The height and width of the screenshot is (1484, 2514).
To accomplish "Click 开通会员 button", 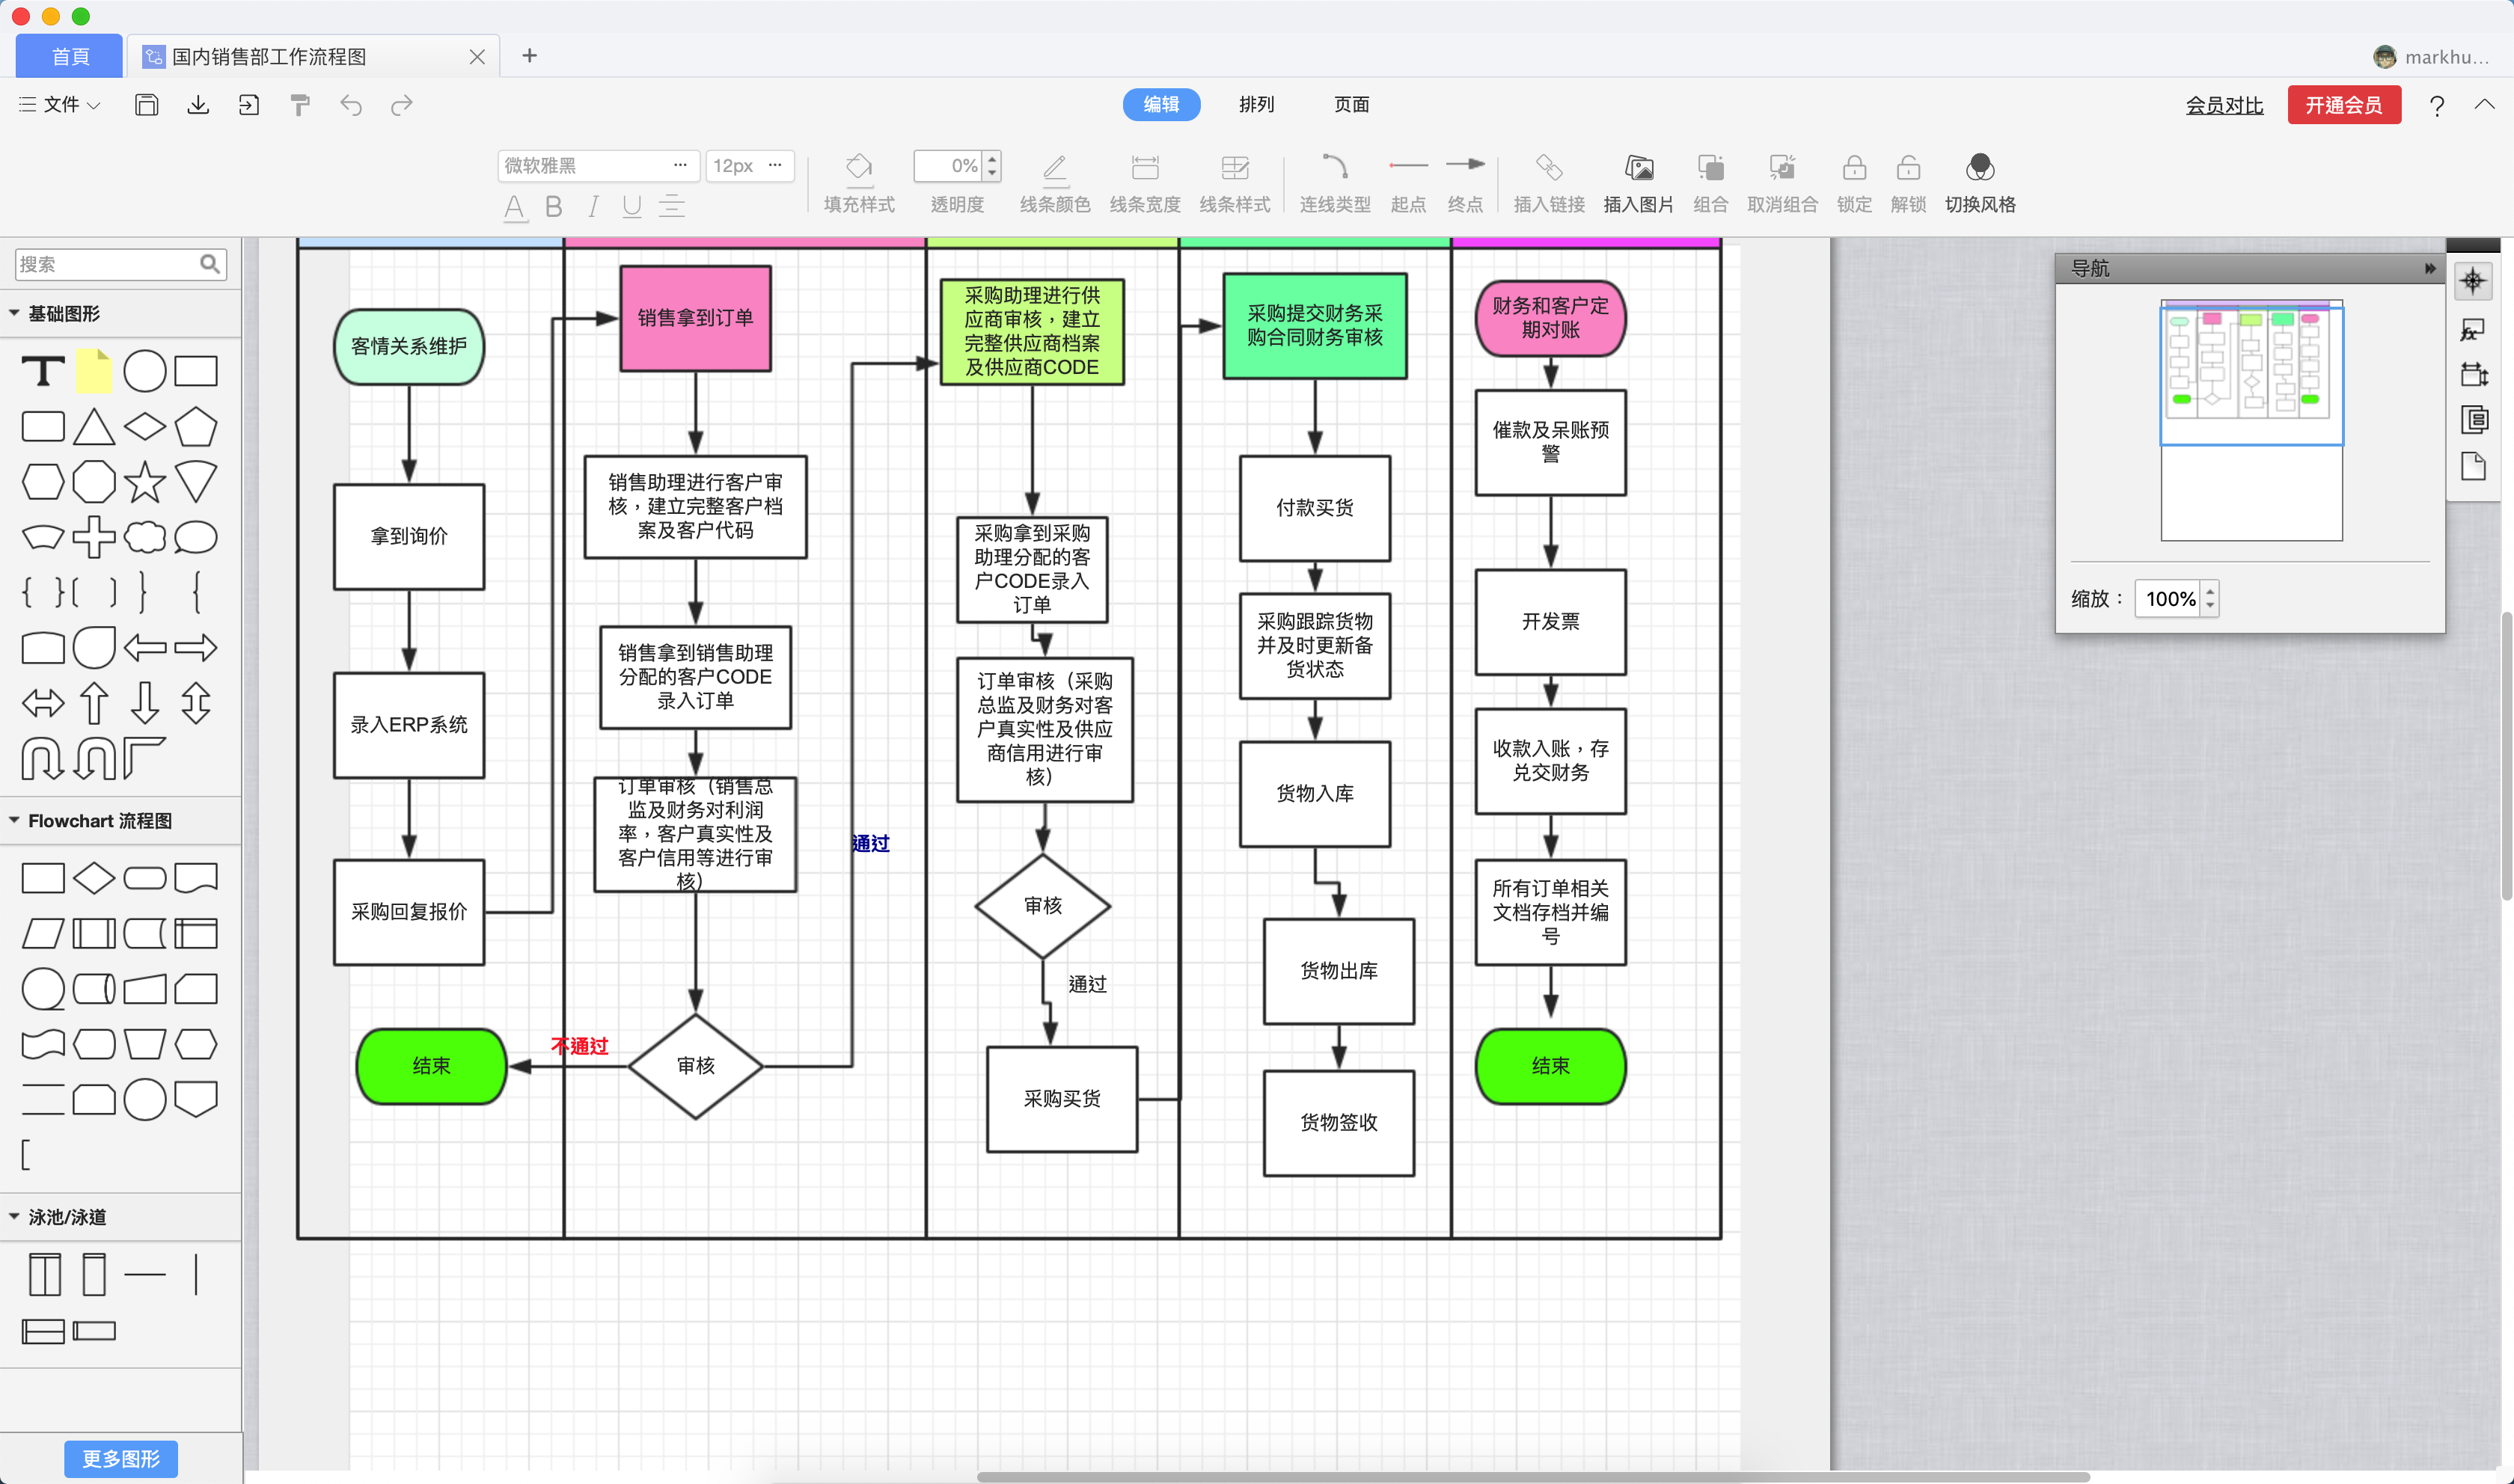I will 2343,105.
